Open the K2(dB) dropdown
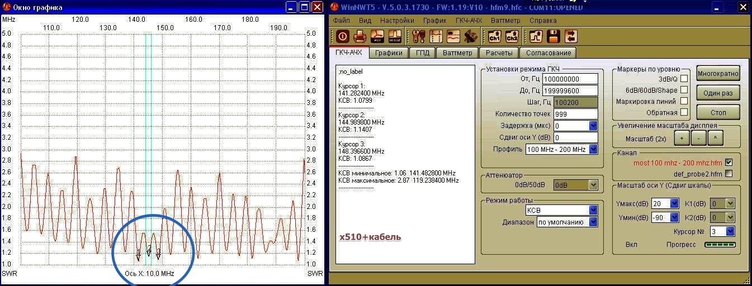 click(x=730, y=217)
